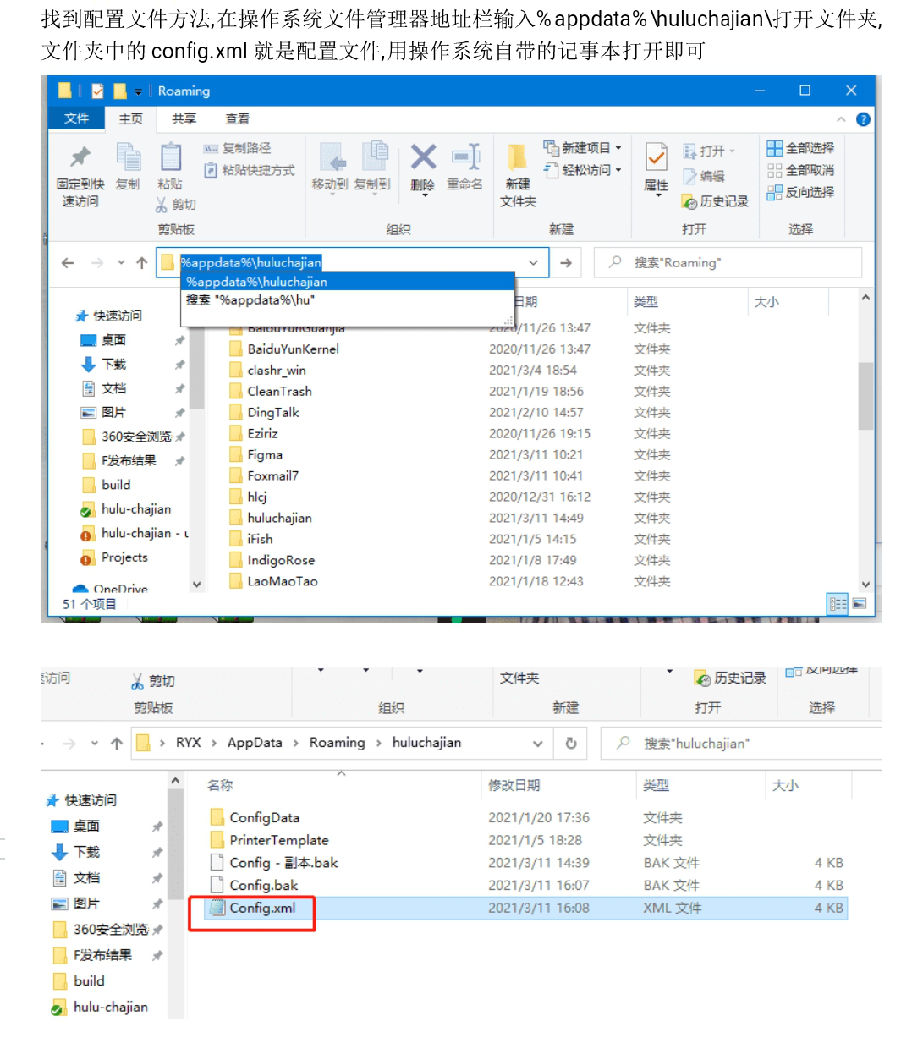Open the New item dropdown
The image size is (912, 1049).
point(585,148)
